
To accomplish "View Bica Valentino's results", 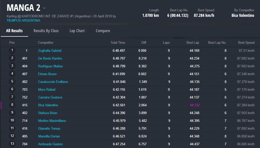I will point(48,105).
